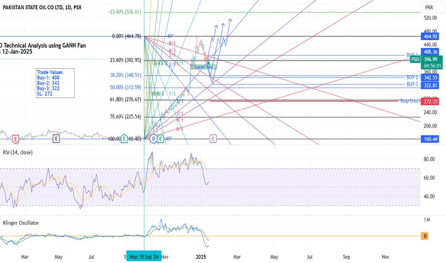Image resolution: width=446 pixels, height=263 pixels.
Task: Select the 12-Jan-2025 date text
Action: tap(17, 52)
